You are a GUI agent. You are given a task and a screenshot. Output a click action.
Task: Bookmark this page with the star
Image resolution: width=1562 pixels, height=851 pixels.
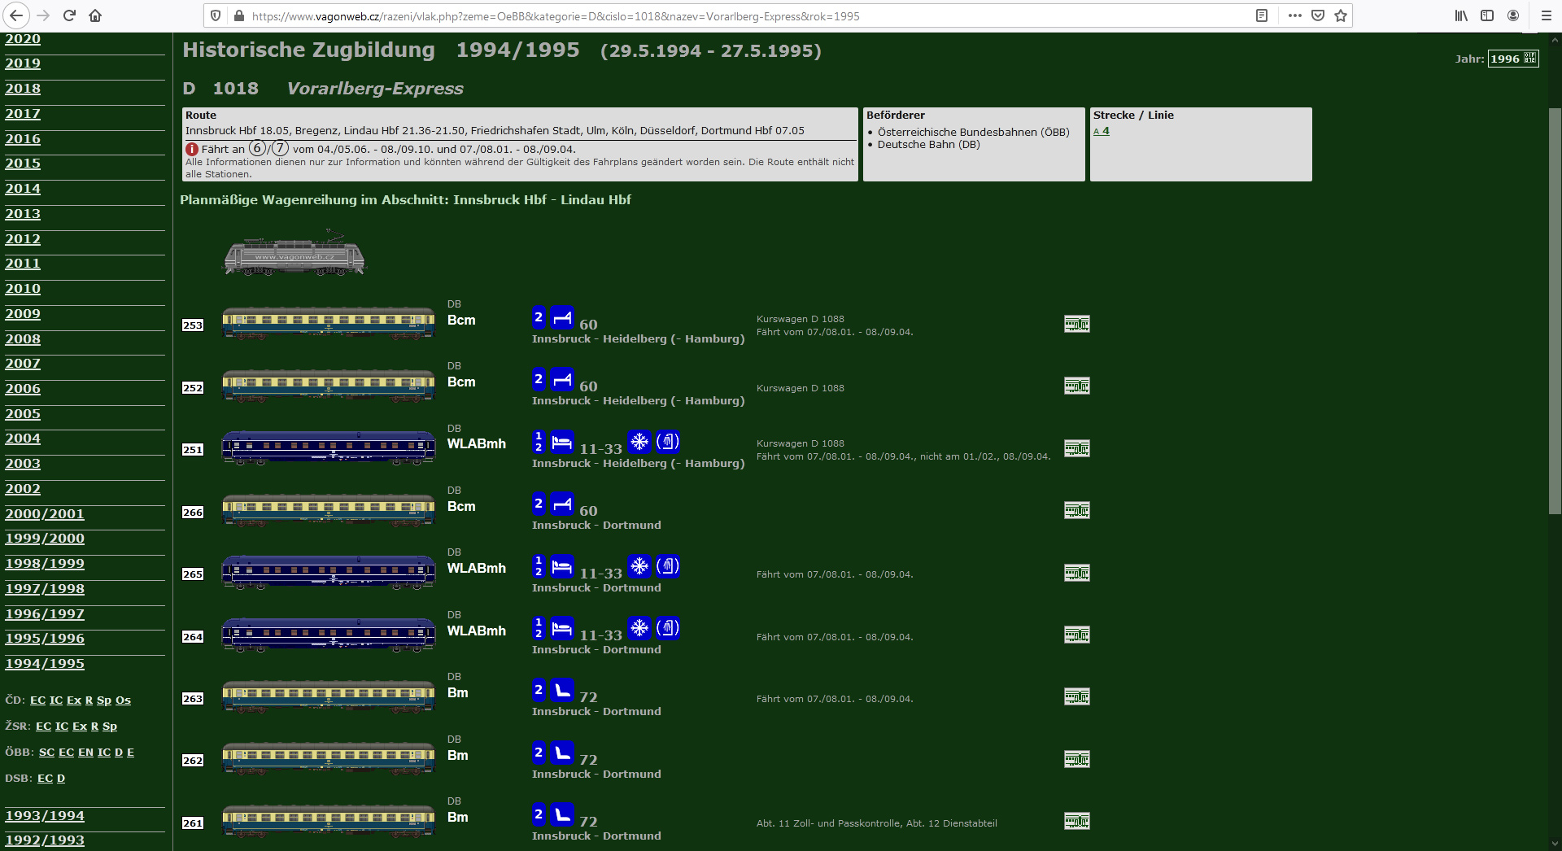click(1341, 15)
